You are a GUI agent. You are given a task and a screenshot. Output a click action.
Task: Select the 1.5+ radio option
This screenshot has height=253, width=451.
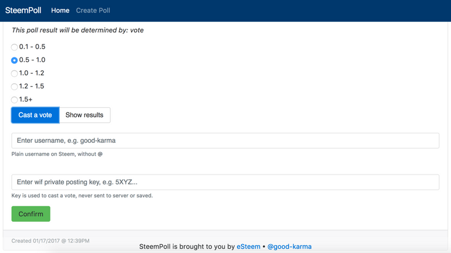(x=14, y=100)
